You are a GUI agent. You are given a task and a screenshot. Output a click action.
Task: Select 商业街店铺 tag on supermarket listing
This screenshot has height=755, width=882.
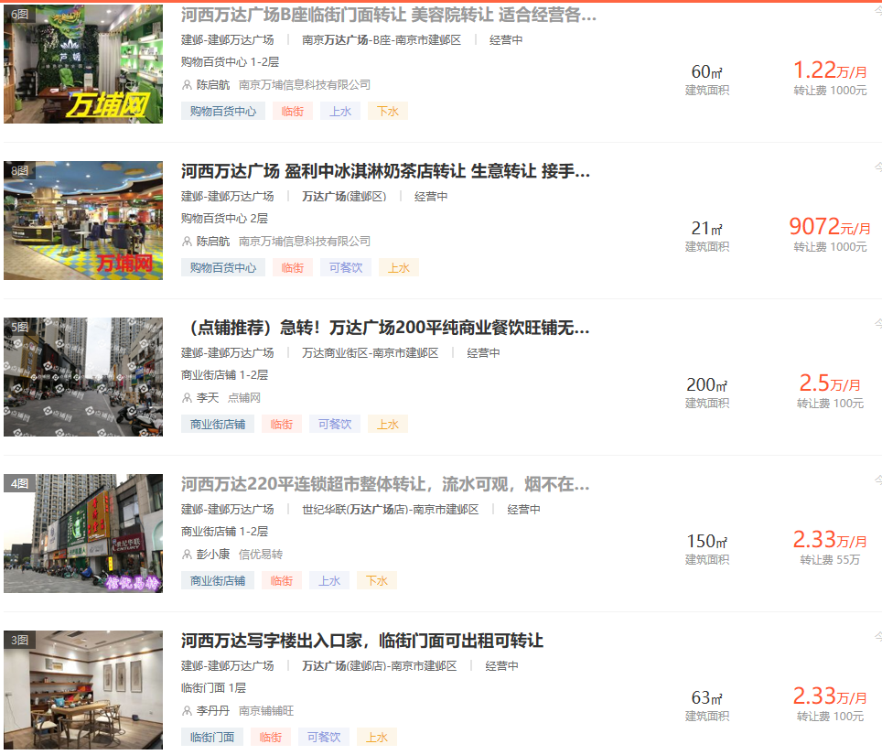coord(218,581)
